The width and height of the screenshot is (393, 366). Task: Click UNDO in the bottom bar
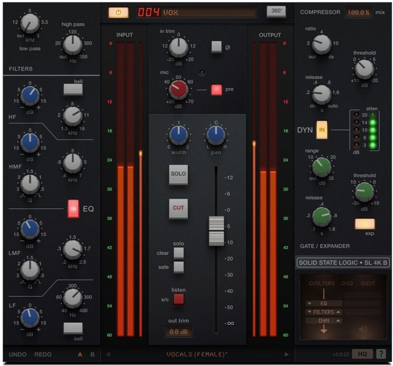(x=18, y=355)
